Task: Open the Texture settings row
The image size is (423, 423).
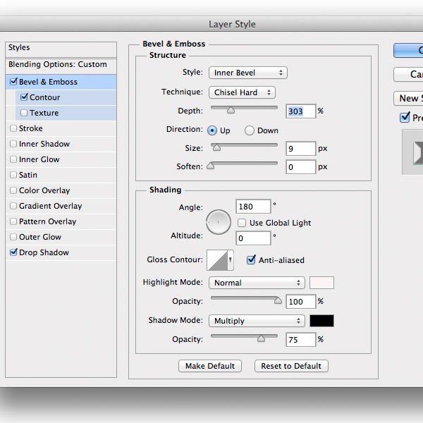Action: [66, 113]
